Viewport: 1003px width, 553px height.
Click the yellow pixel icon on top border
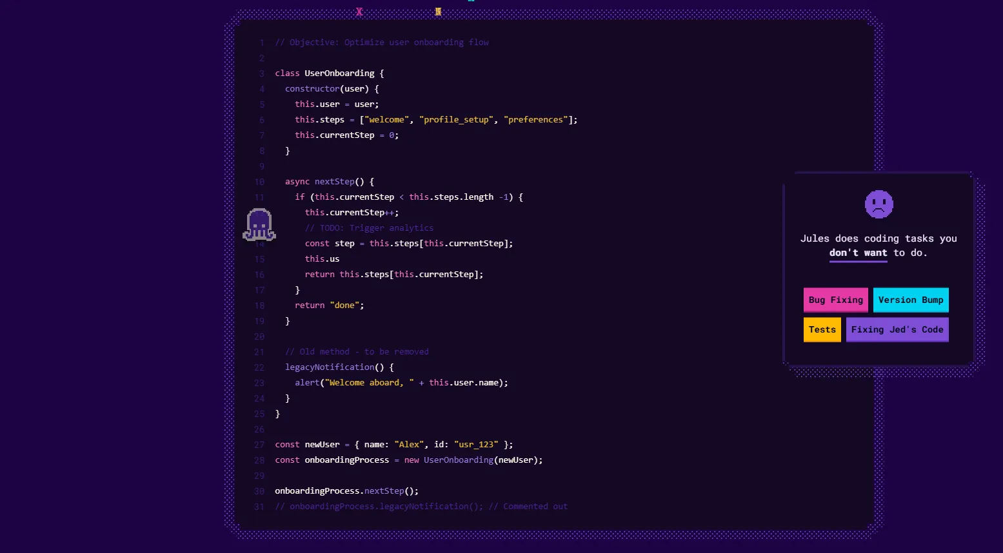coord(438,12)
